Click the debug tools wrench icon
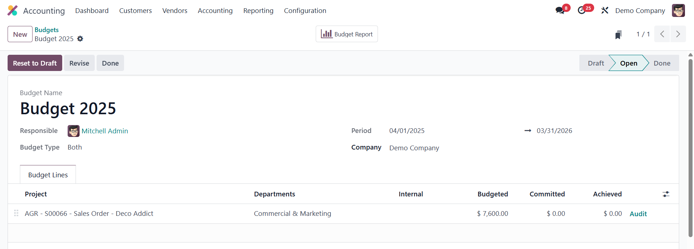Screen dimensions: 694x249 click(605, 10)
